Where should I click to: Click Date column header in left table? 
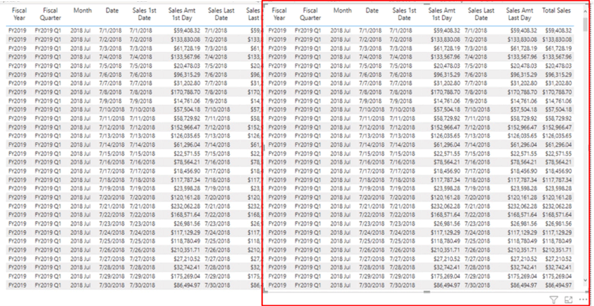tap(112, 10)
